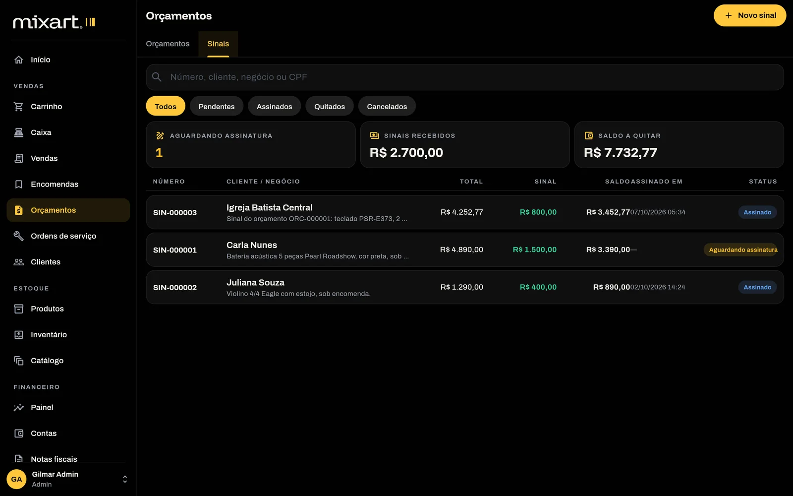Click the mixart logo
The image size is (793, 496).
(x=54, y=22)
